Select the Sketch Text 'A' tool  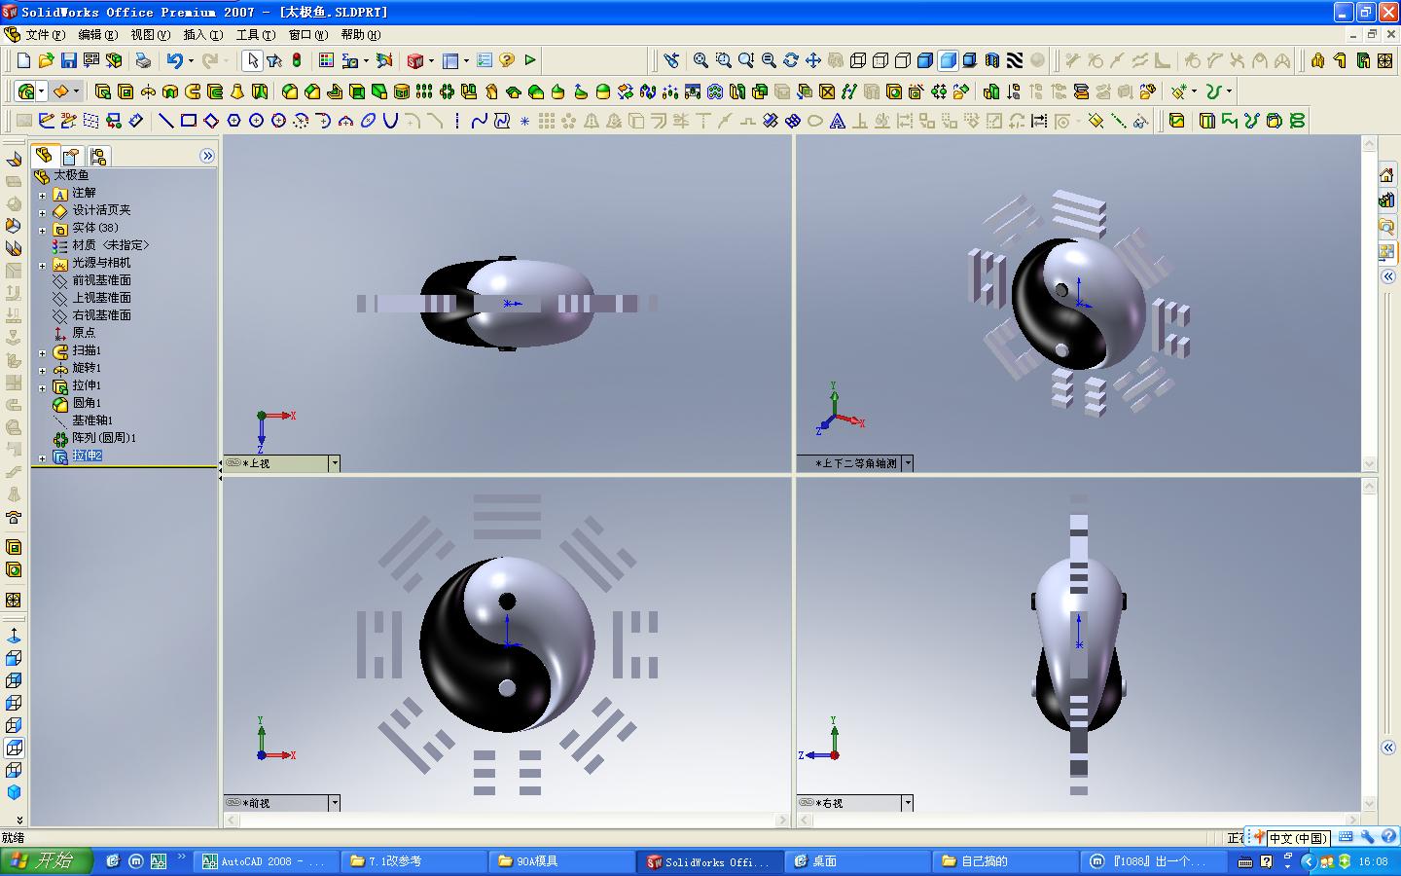pos(838,121)
